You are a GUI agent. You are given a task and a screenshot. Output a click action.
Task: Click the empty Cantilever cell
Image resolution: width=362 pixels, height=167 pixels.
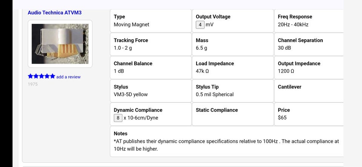[308, 91]
